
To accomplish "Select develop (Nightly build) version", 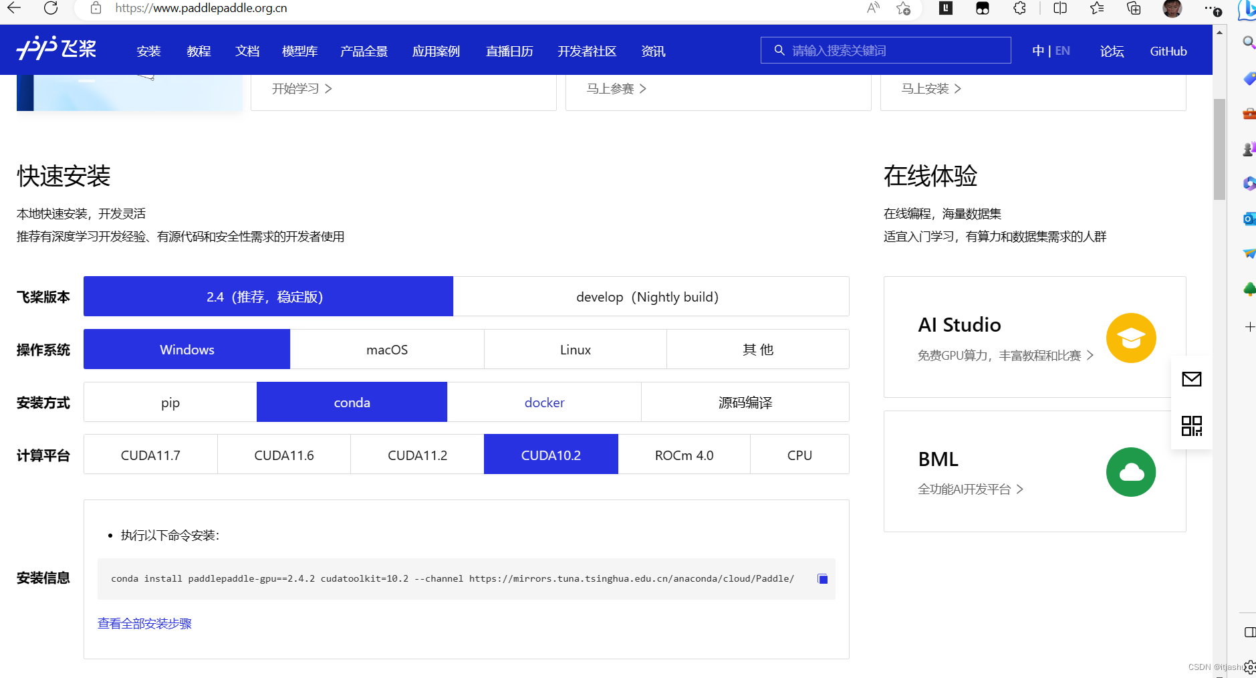I will (x=651, y=296).
